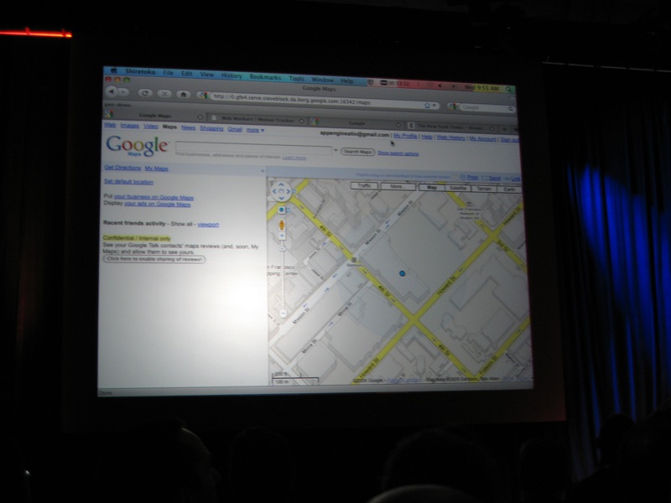The image size is (671, 503).
Task: Click the Spotlight magnifier in the menu bar
Action: (508, 89)
